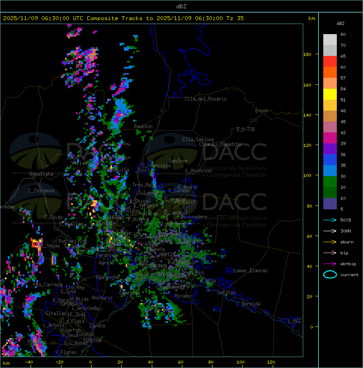Viewport: 363px width, 368px height.
Task: Click the Clla.del_Rosario place label
Action: point(205,99)
